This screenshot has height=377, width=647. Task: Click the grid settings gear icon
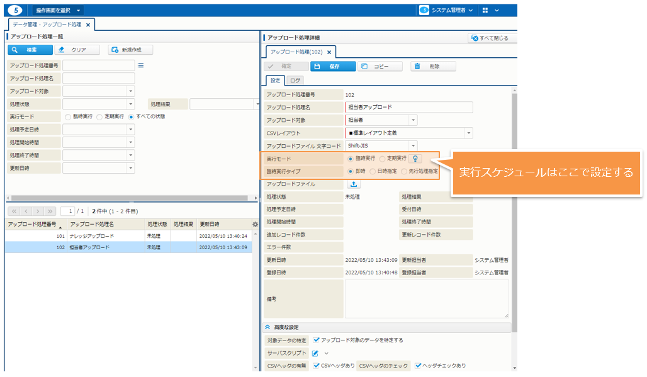(255, 224)
